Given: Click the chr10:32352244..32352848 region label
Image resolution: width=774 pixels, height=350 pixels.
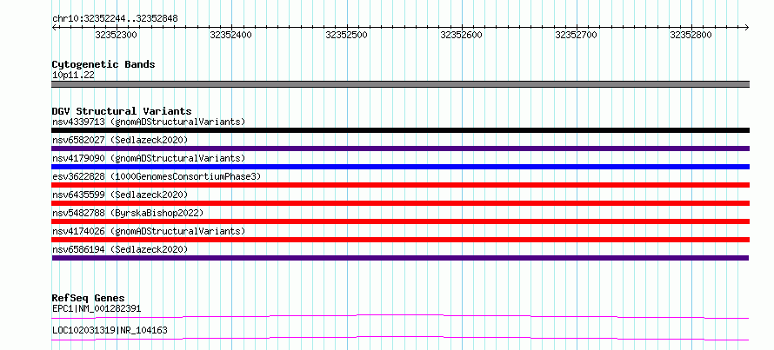Looking at the screenshot, I should click(x=115, y=18).
